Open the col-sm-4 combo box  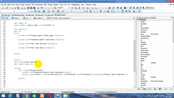coord(63,8)
